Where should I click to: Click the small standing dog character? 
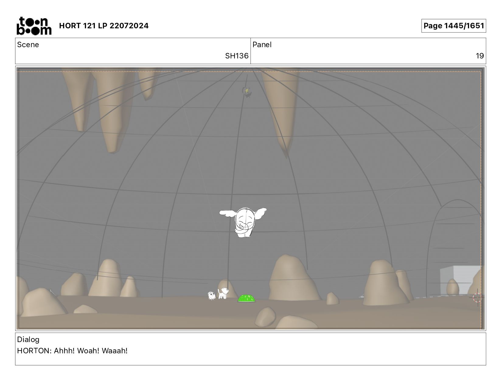(223, 293)
